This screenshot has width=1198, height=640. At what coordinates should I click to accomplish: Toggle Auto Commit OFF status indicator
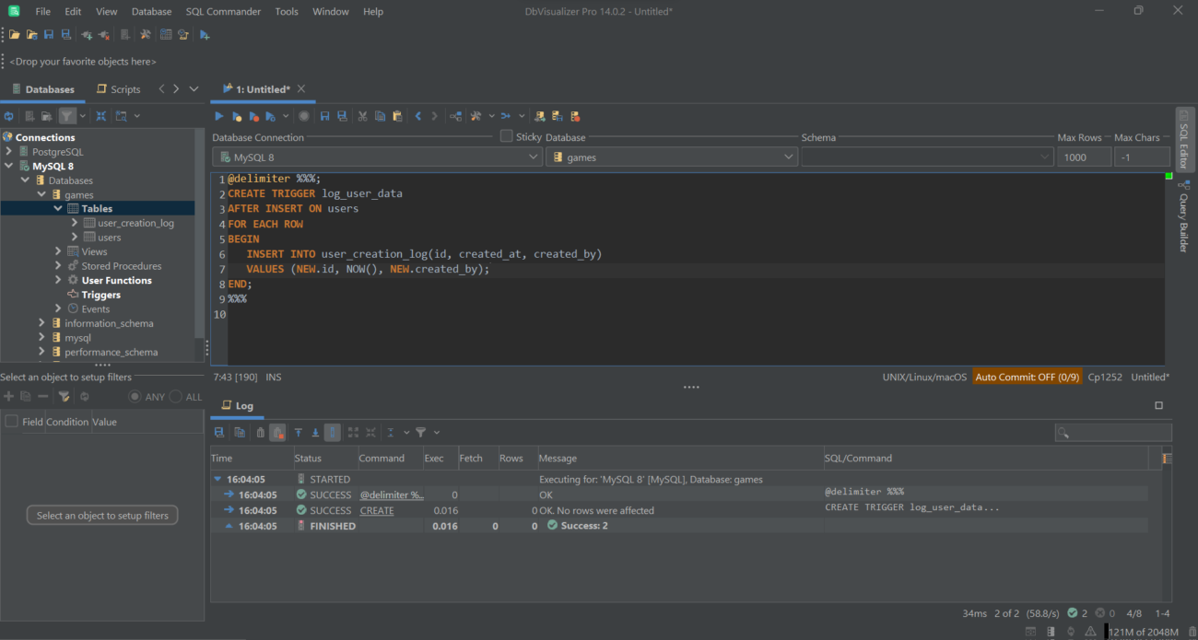click(1028, 377)
